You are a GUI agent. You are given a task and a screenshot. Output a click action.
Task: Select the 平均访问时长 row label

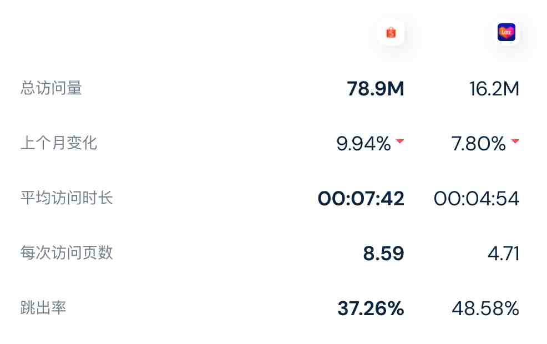[x=67, y=198]
